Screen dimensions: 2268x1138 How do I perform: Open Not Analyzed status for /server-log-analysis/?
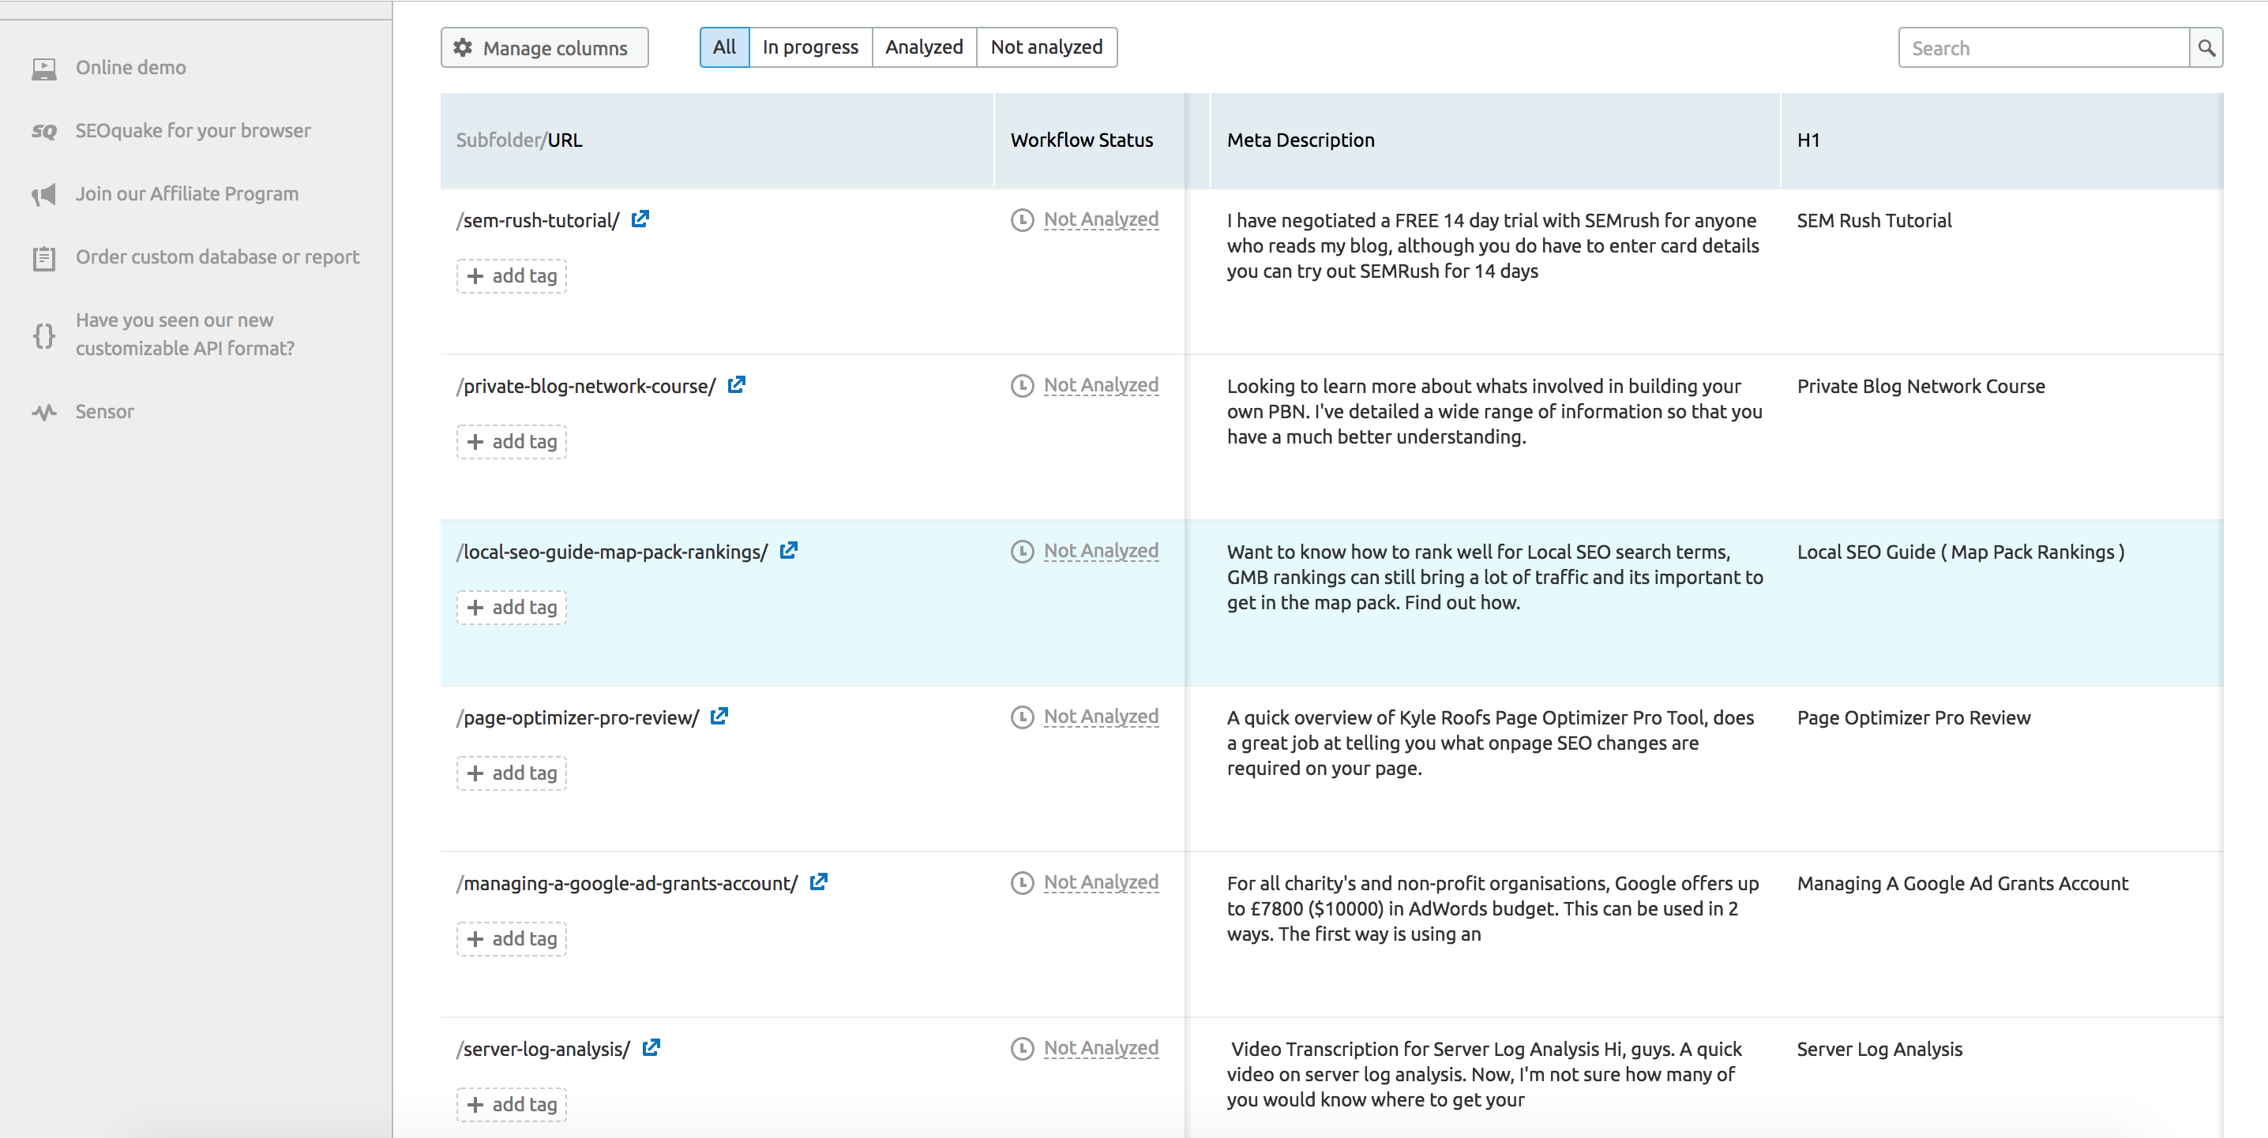click(1101, 1048)
